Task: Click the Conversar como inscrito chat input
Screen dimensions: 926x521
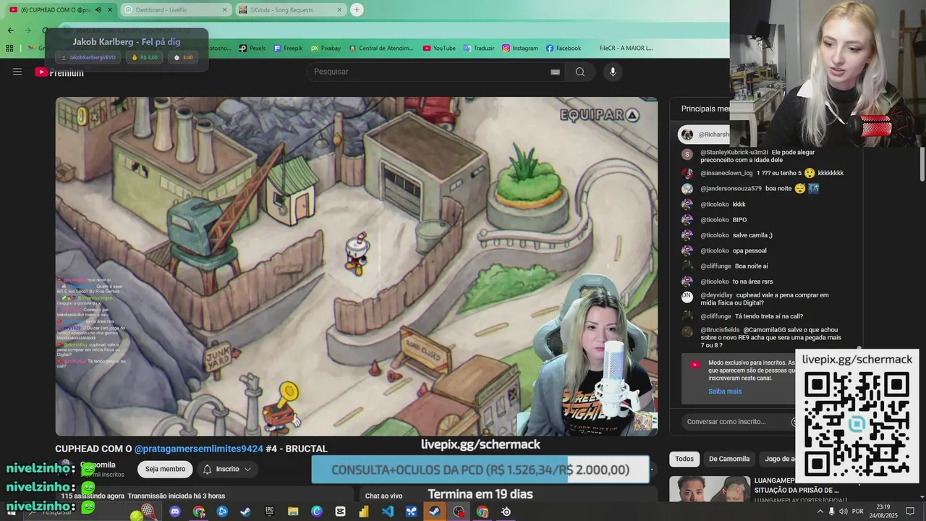Action: coord(738,421)
